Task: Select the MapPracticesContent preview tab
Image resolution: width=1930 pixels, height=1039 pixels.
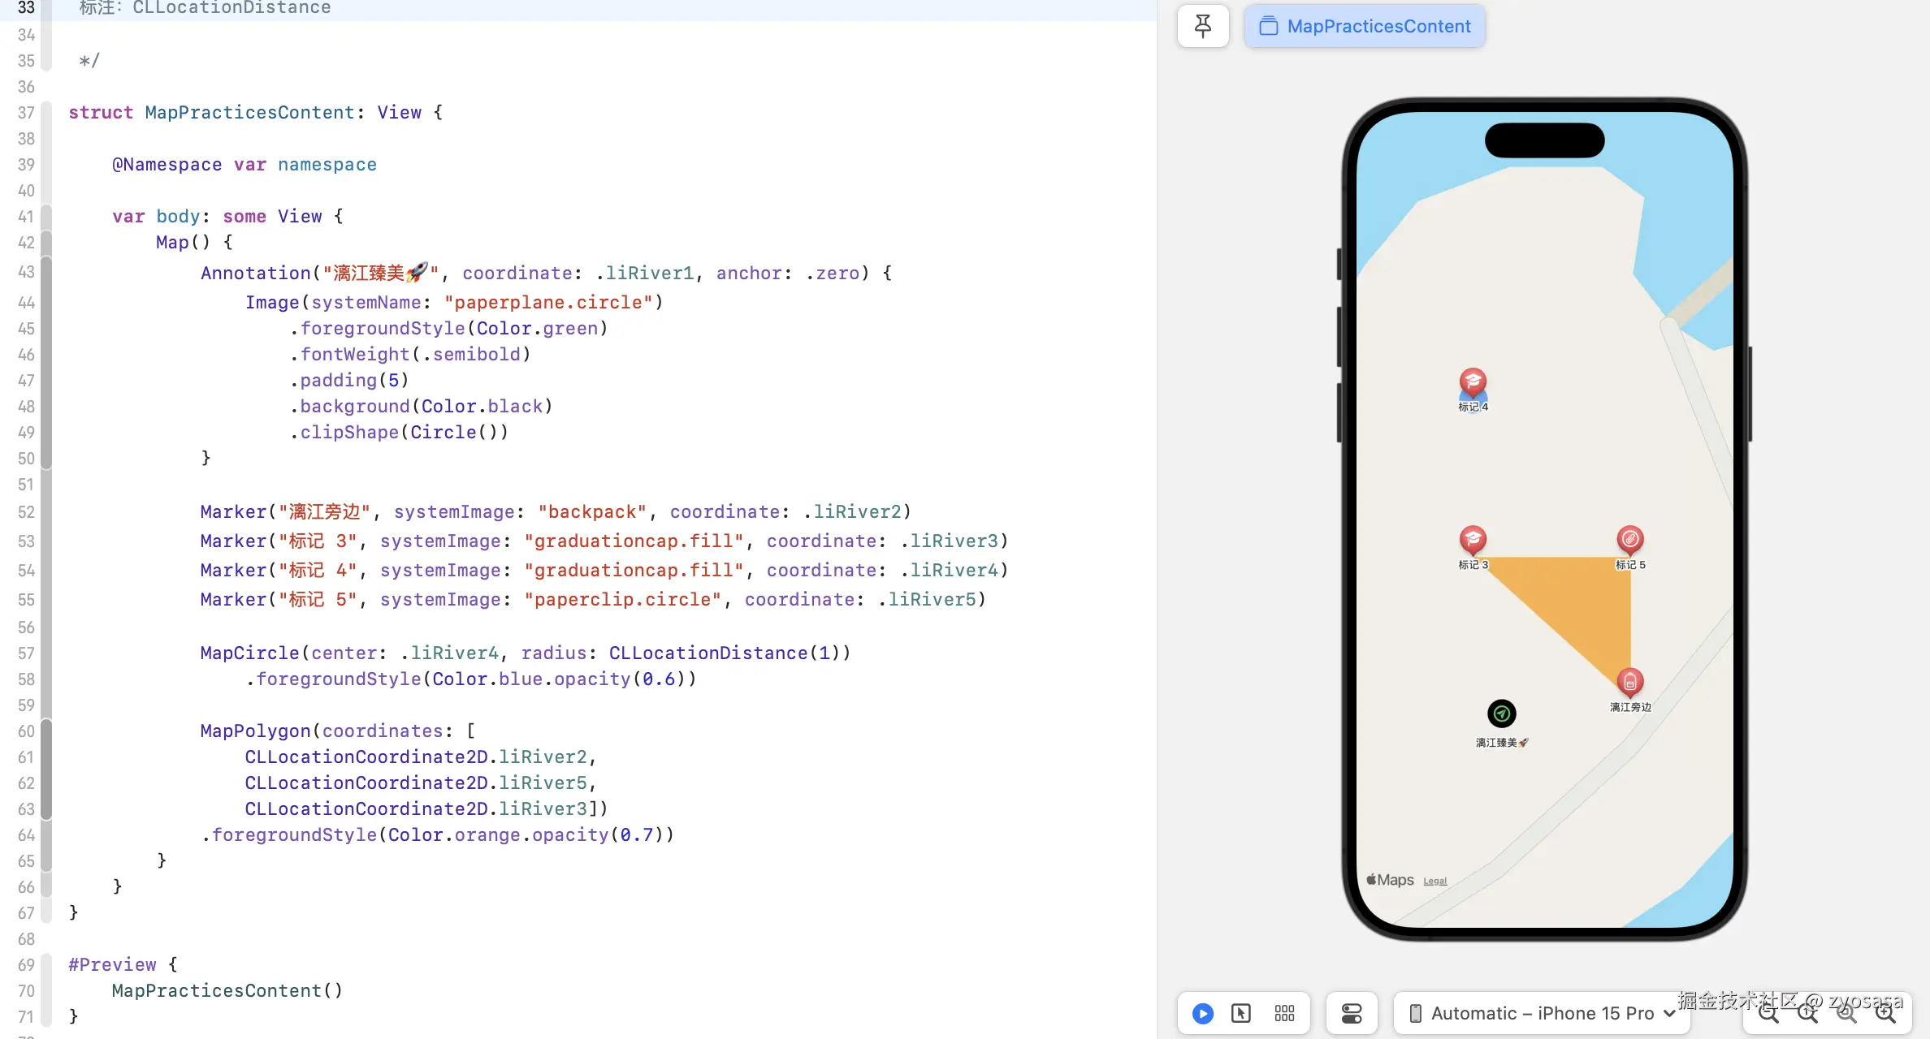Action: 1365,26
